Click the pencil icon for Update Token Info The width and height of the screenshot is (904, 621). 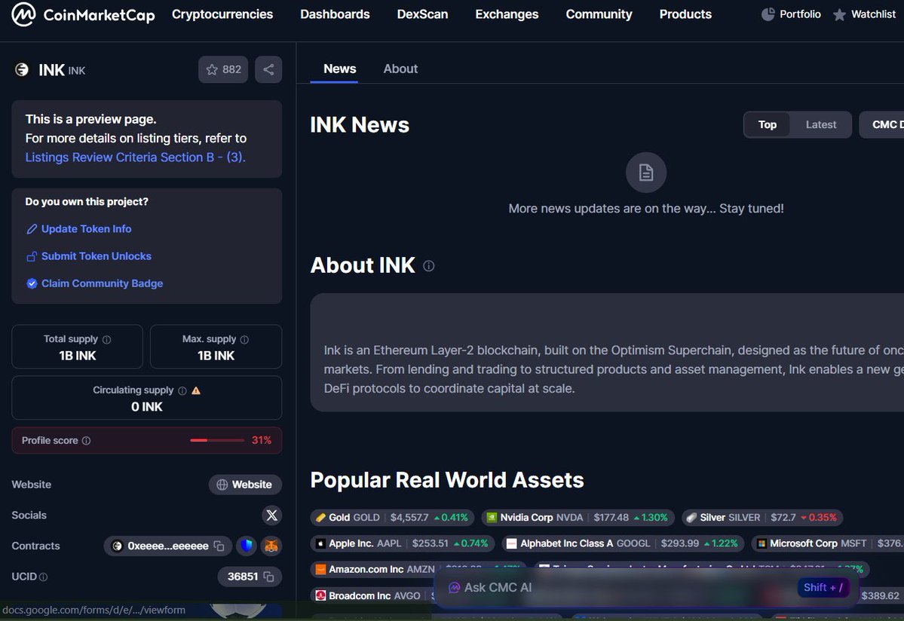[32, 229]
